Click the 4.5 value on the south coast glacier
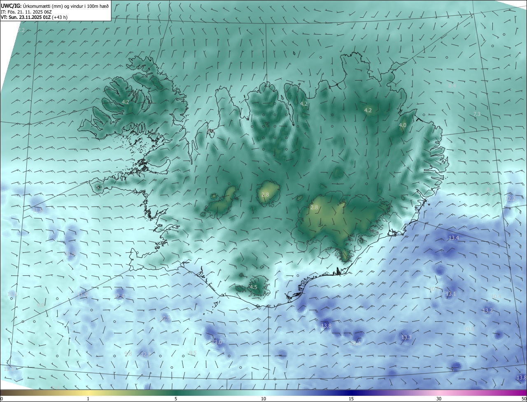The height and width of the screenshot is (402, 527). click(254, 287)
